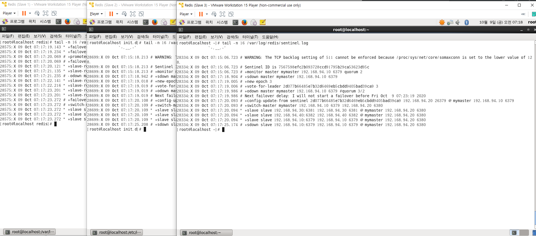This screenshot has height=236, width=536.
Task: Open Evolution mail in Slave 3 panel
Action: click(254, 22)
